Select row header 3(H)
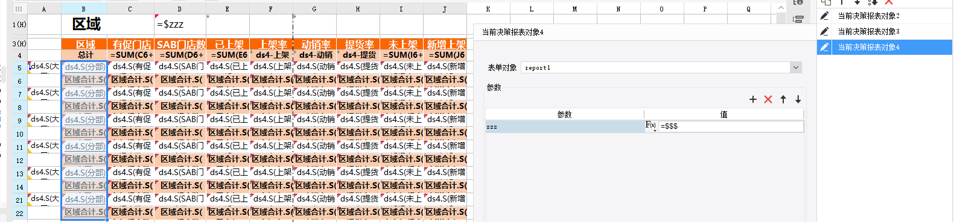This screenshot has width=954, height=222. pyautogui.click(x=19, y=44)
